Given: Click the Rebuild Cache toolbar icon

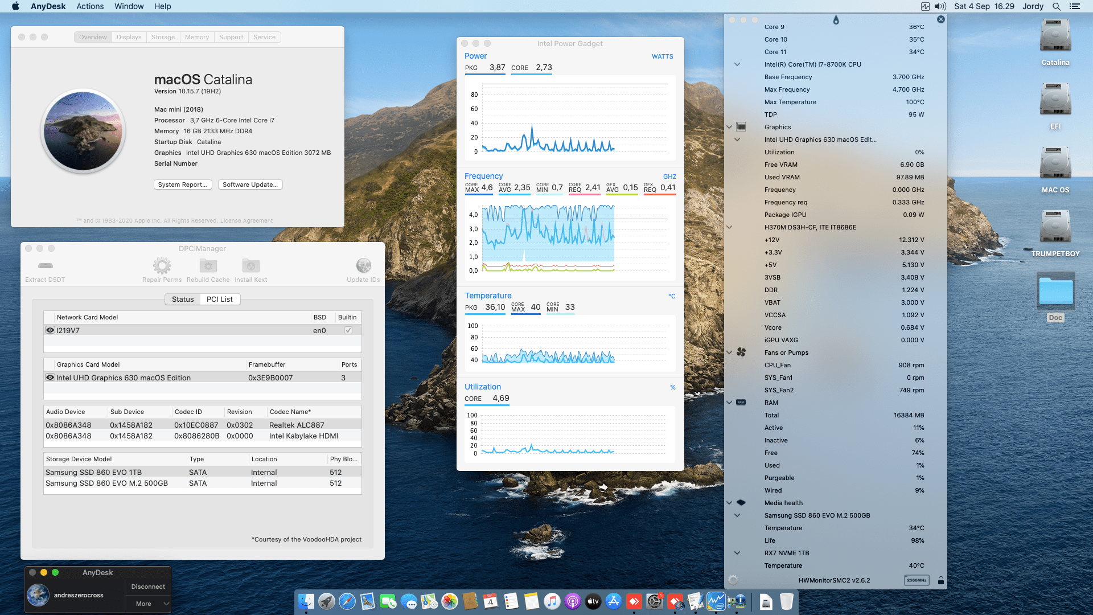Looking at the screenshot, I should click(208, 265).
